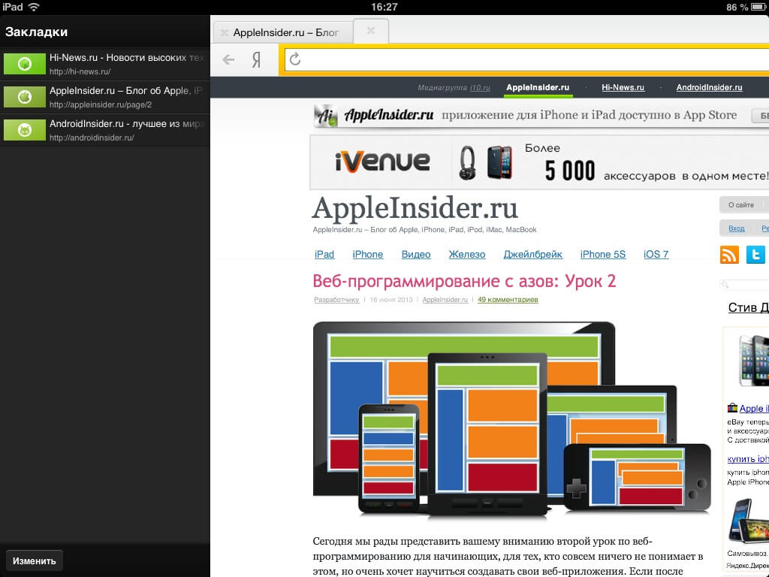Open article 'Веб-программирование с азов: Урок 2'

tap(464, 281)
